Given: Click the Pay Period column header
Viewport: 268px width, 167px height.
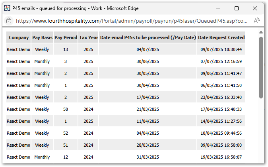Looking at the screenshot, I should (x=66, y=37).
